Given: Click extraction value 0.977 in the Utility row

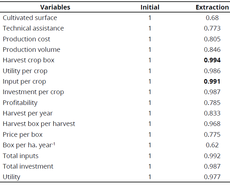Looking at the screenshot, I should (212, 177).
